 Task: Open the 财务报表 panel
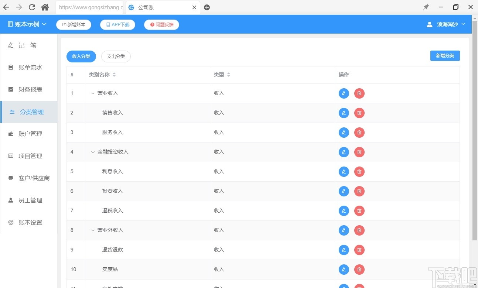30,89
